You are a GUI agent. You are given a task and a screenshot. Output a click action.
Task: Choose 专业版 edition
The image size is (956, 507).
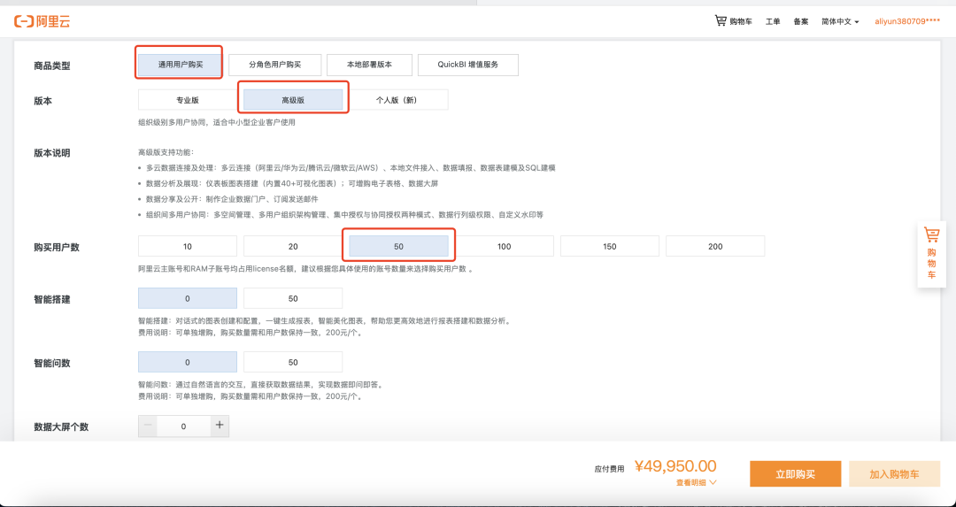coord(188,100)
